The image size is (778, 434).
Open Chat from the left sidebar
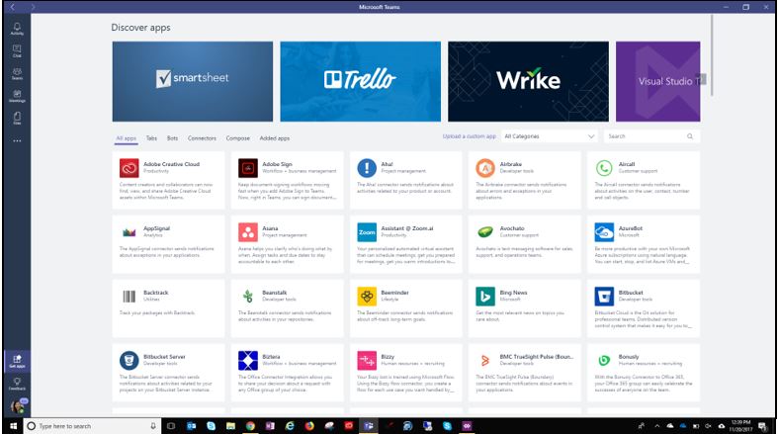[17, 50]
